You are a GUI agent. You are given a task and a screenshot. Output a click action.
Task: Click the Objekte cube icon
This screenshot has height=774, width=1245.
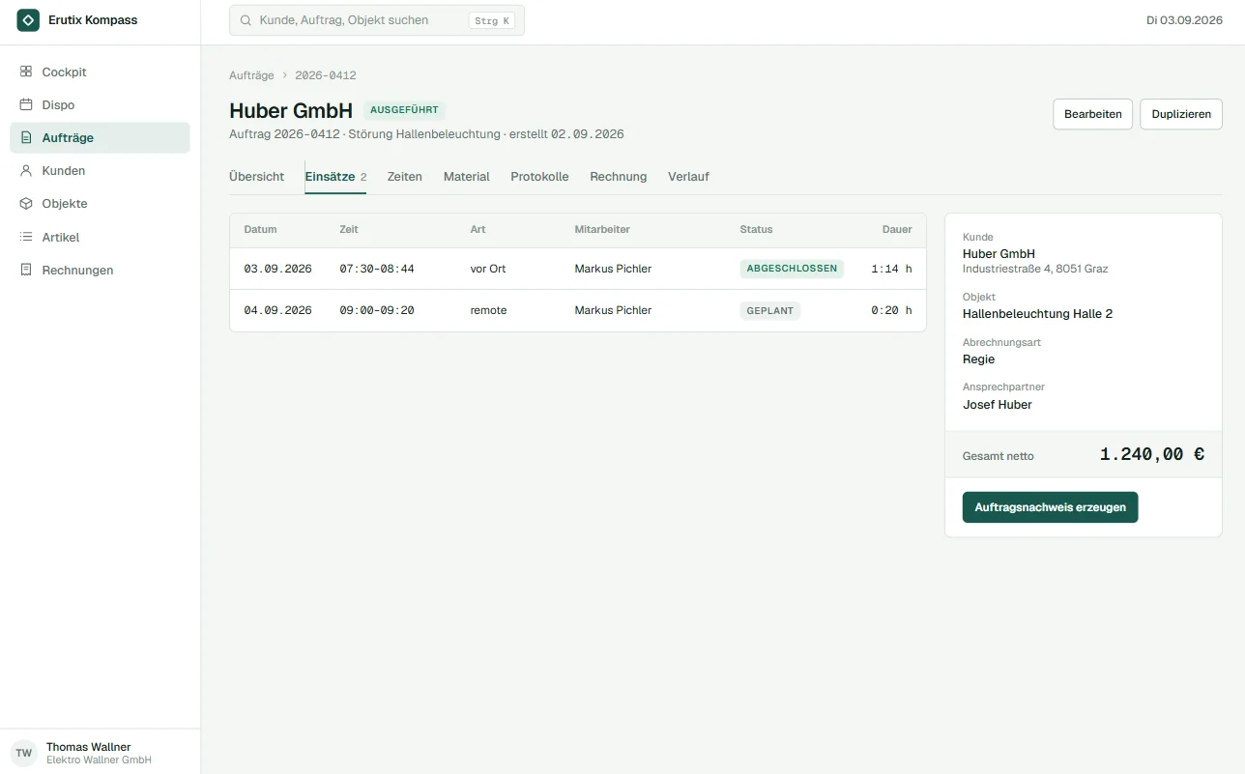click(26, 203)
